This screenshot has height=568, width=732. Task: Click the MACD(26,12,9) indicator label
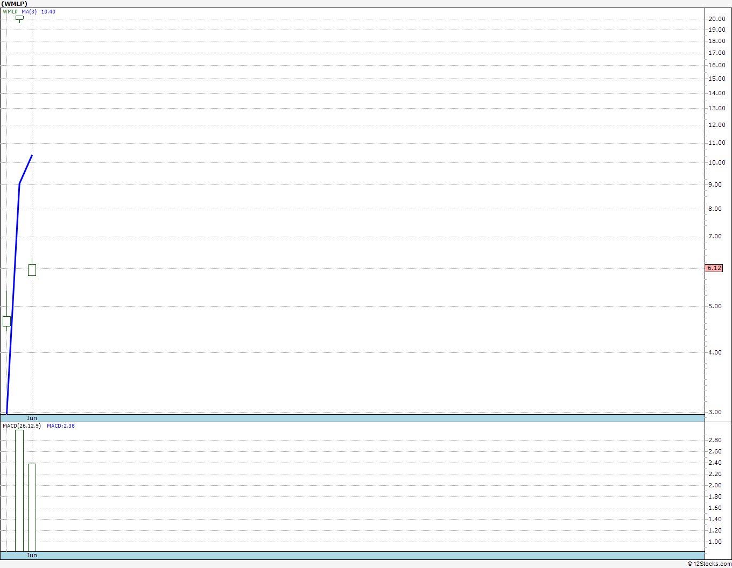(22, 426)
